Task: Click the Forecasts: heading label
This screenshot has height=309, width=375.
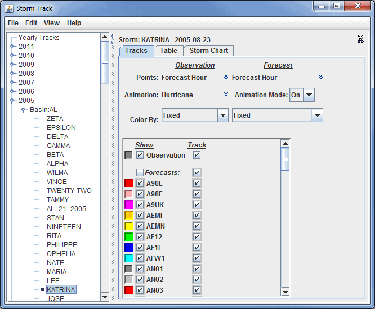Action: 162,173
